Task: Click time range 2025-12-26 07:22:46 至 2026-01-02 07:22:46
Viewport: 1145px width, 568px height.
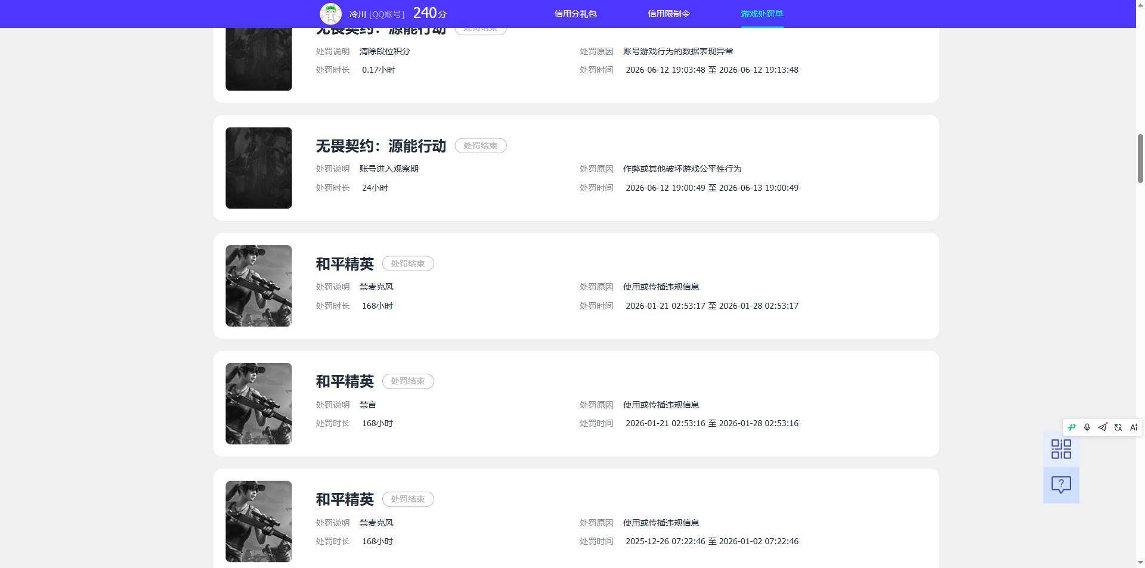Action: (712, 541)
